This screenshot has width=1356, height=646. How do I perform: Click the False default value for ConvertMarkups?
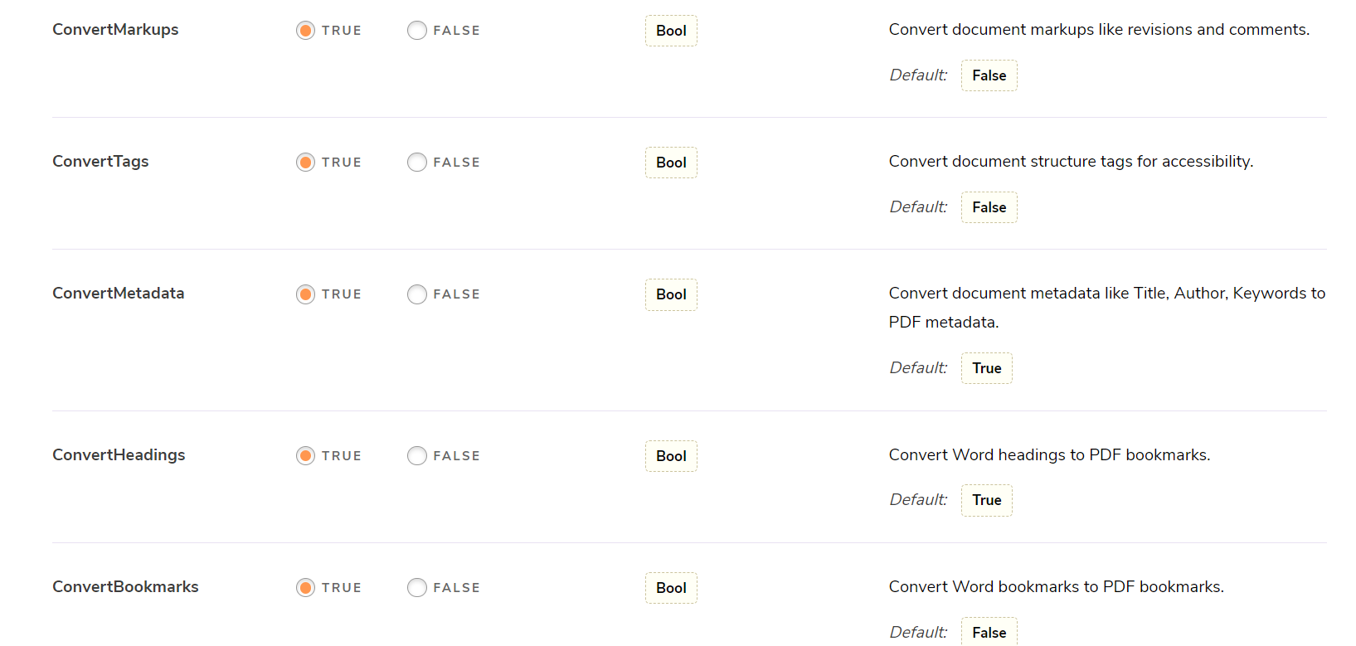coord(989,75)
